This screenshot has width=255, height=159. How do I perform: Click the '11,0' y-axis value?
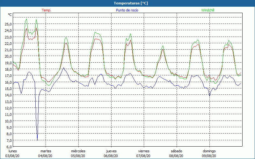pyautogui.click(x=8, y=114)
